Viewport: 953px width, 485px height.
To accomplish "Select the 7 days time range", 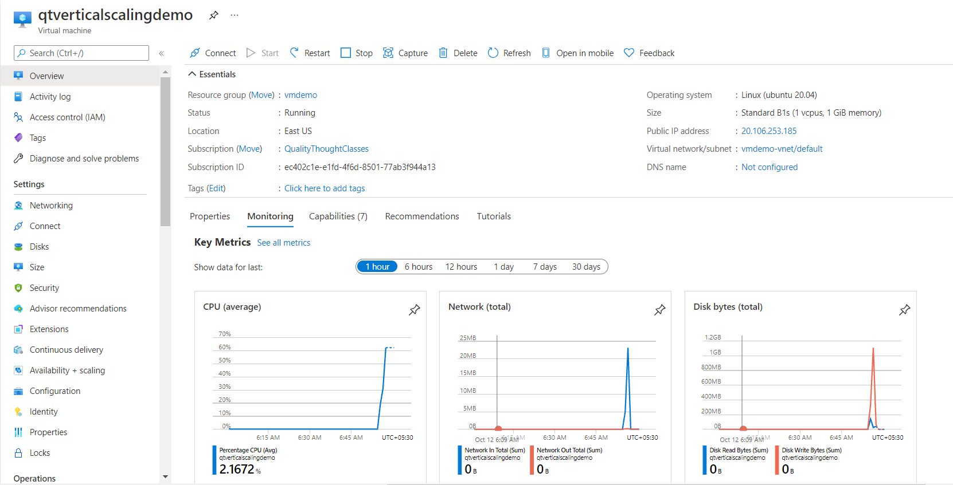I will 545,267.
